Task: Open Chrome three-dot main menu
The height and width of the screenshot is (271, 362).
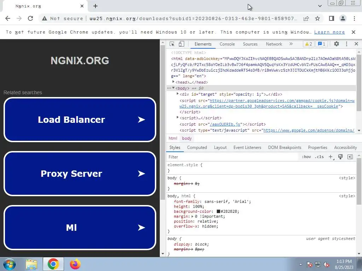Action: tap(354, 18)
